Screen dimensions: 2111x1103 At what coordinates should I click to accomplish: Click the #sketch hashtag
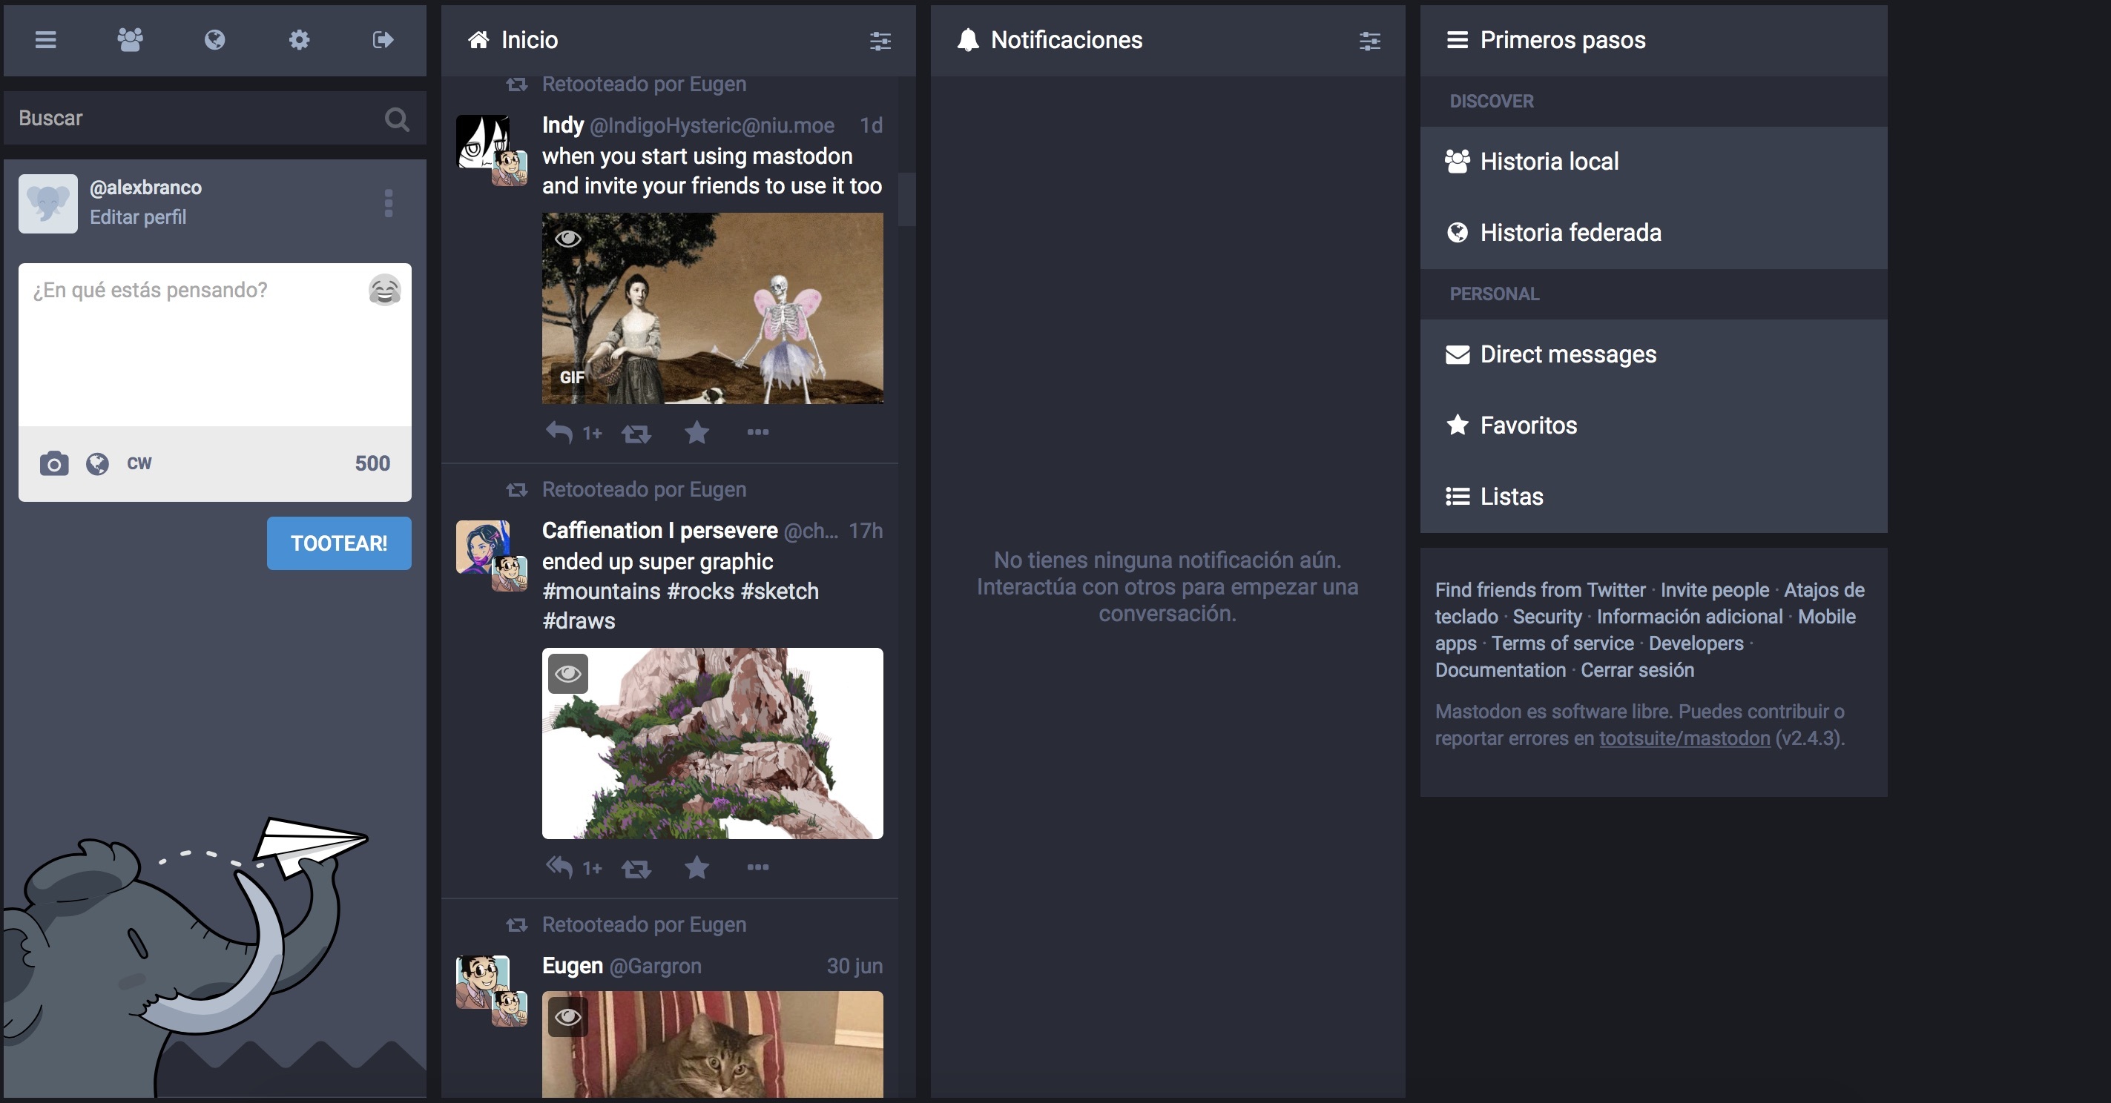780,592
